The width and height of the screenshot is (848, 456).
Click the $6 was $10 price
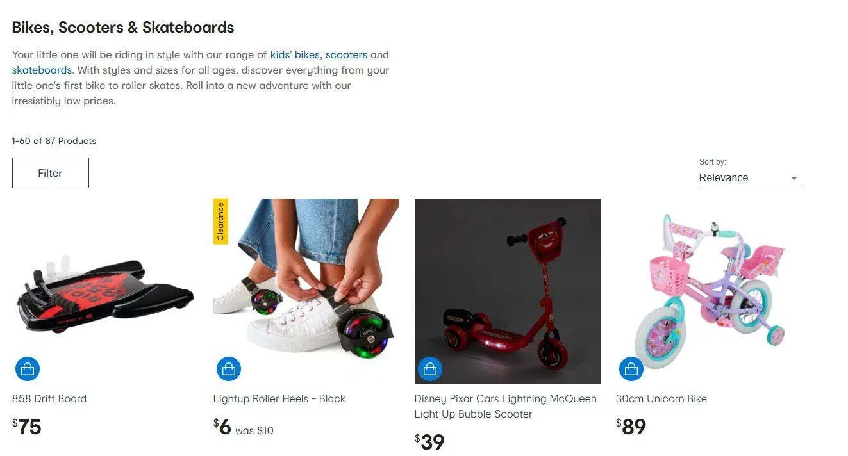click(244, 427)
